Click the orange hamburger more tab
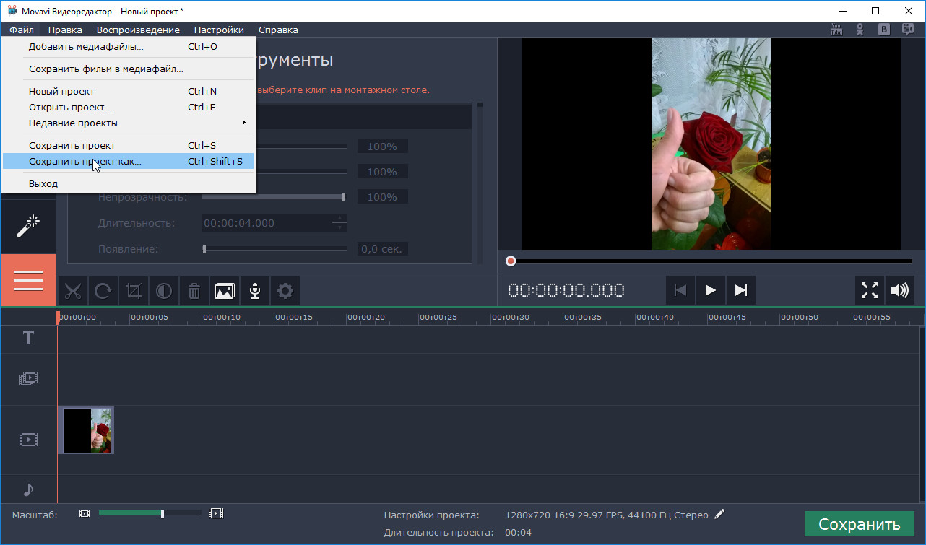The width and height of the screenshot is (926, 545). [28, 280]
